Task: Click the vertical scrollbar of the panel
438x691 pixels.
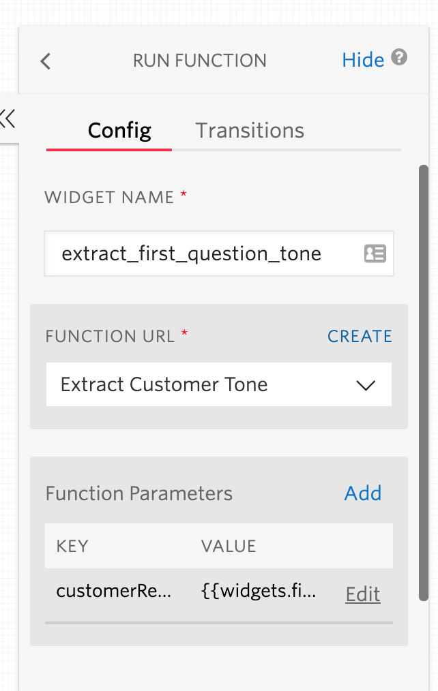Action: point(424,382)
